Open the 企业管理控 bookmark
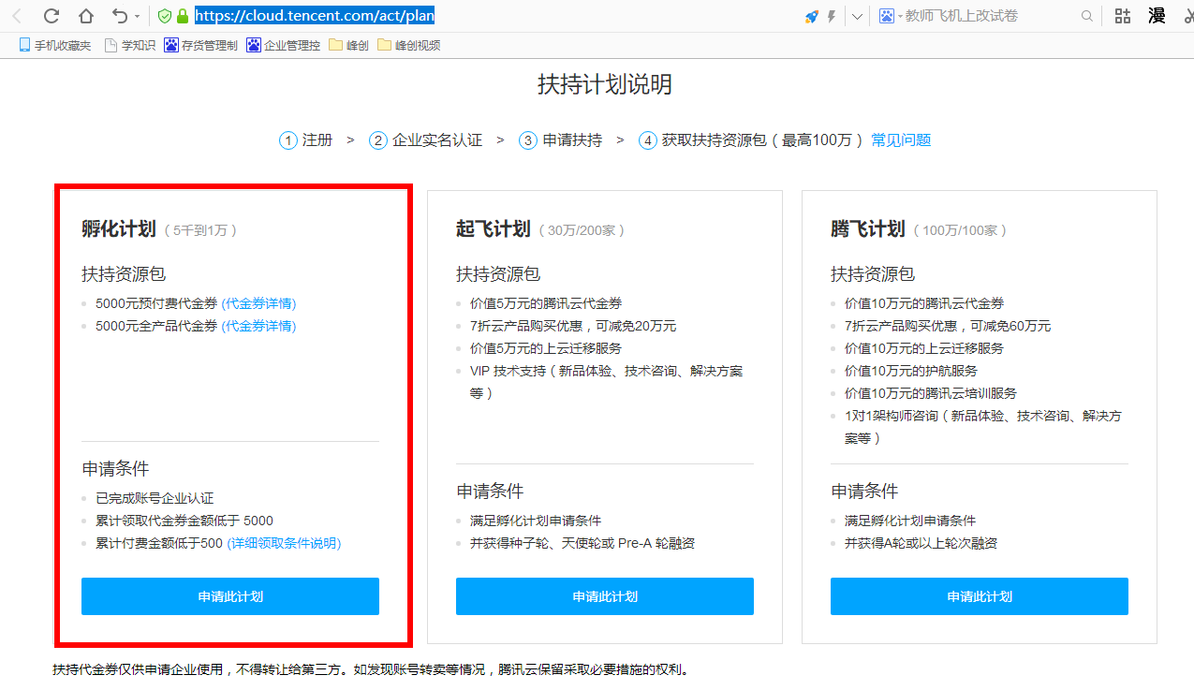This screenshot has width=1194, height=690. point(284,45)
